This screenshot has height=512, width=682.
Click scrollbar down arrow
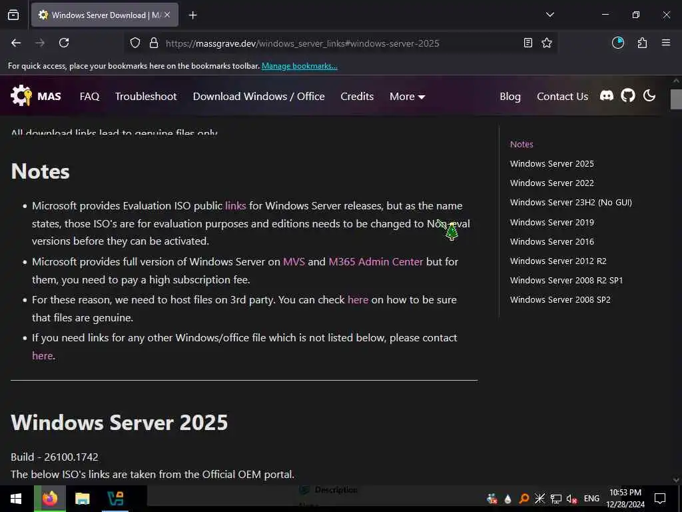tap(676, 480)
